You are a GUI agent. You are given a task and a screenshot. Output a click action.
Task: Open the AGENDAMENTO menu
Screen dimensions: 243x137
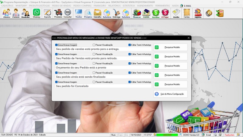(145, 6)
